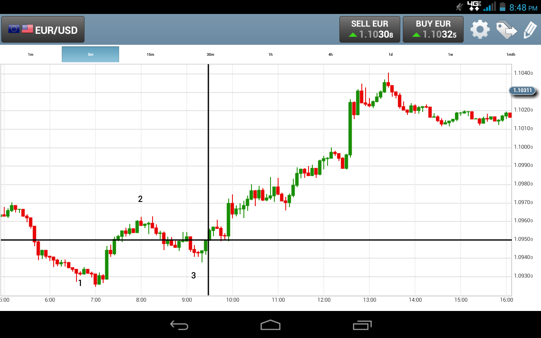Tap the 1.0950 price axis label

pos(523,239)
